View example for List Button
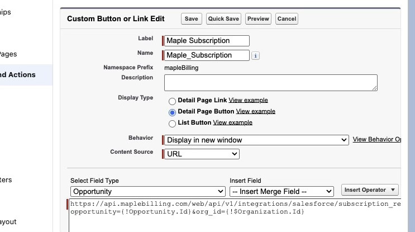The image size is (415, 232). coord(232,122)
